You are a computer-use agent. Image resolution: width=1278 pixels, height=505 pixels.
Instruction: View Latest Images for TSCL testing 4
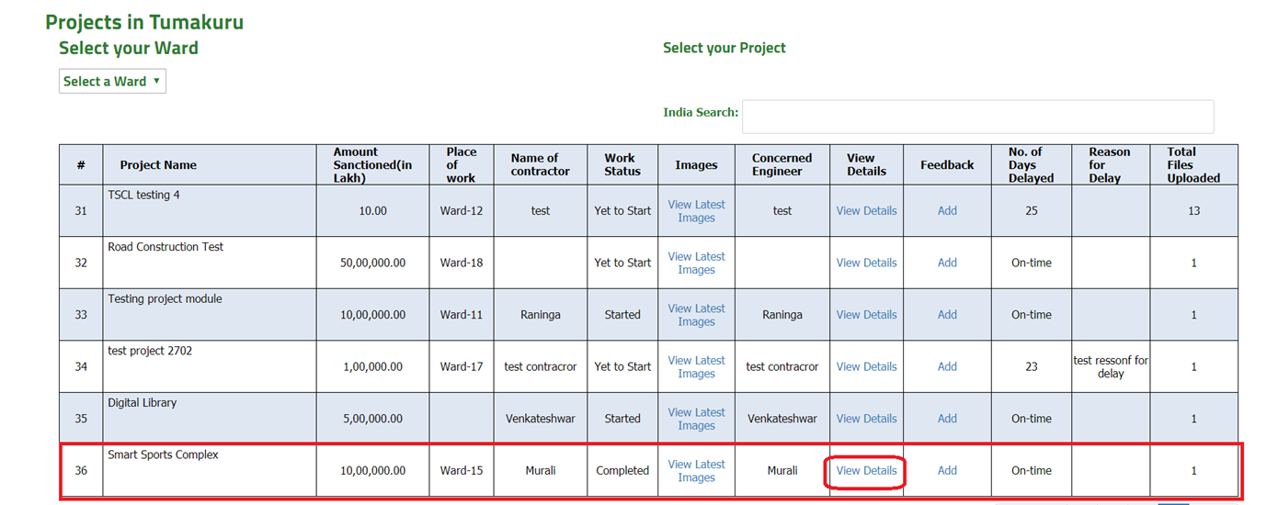pyautogui.click(x=696, y=211)
